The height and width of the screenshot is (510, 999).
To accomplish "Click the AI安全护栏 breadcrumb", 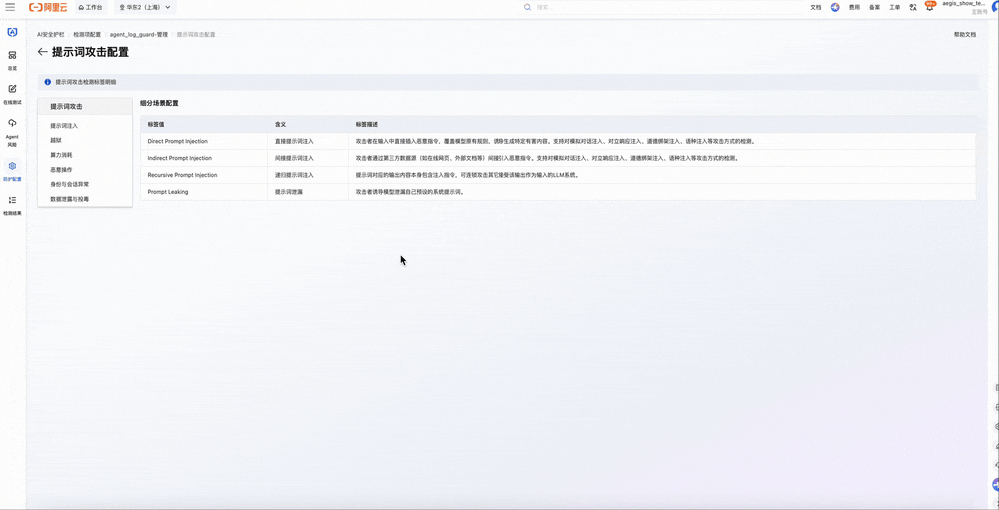I will pos(50,34).
